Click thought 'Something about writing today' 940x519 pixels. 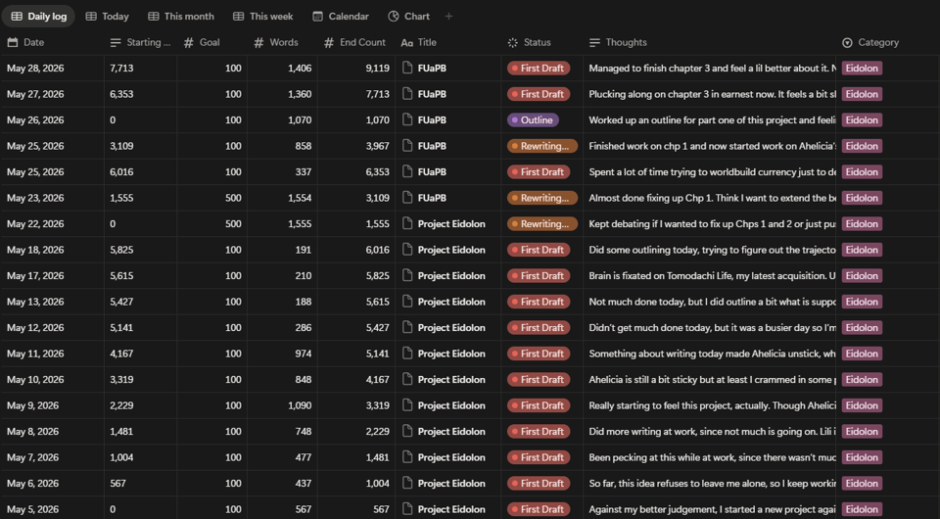pyautogui.click(x=710, y=354)
